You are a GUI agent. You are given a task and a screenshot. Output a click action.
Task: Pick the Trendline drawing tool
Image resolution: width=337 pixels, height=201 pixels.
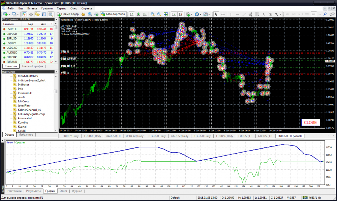[x=244, y=14]
